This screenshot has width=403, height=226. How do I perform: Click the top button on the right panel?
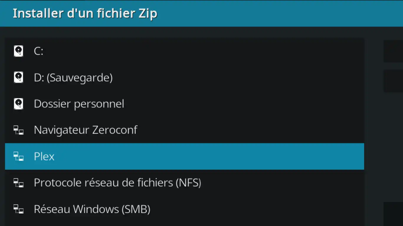pos(395,51)
